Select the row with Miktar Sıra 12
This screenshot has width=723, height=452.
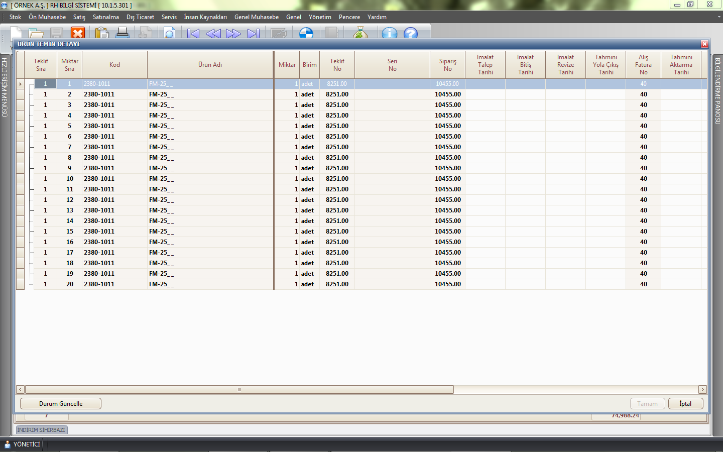(70, 200)
